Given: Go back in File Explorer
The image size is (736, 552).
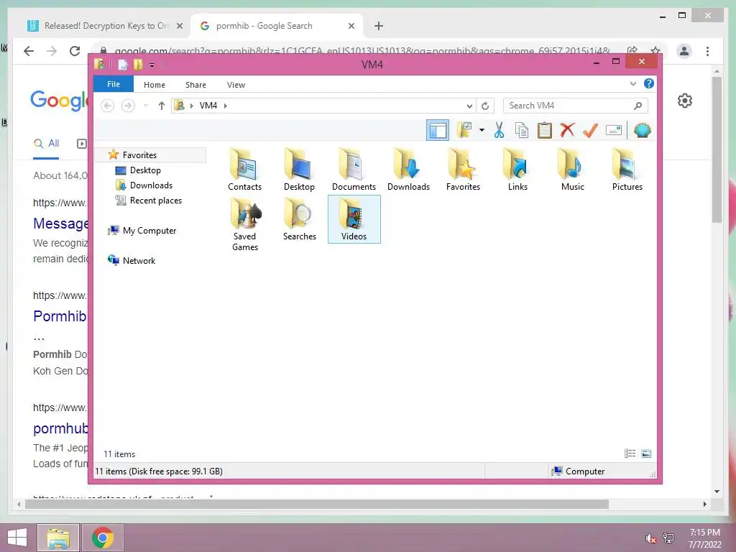Looking at the screenshot, I should (108, 106).
